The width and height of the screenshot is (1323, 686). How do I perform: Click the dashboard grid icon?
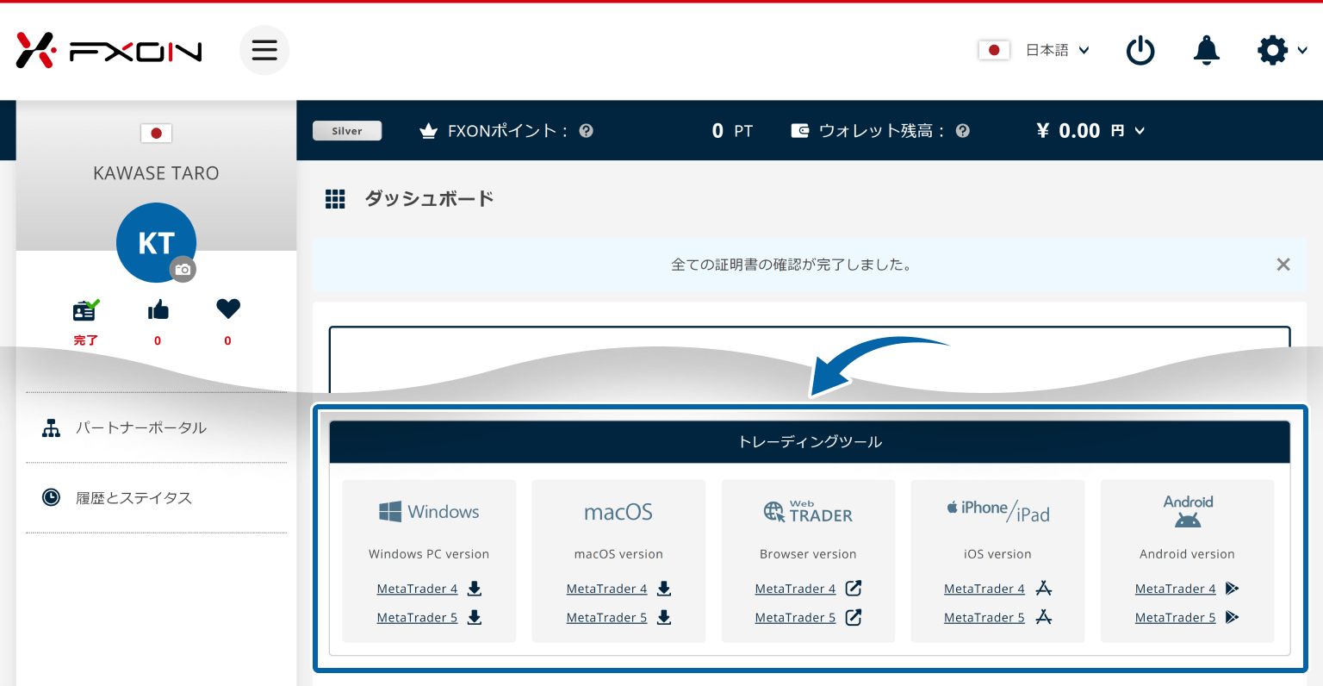(335, 199)
